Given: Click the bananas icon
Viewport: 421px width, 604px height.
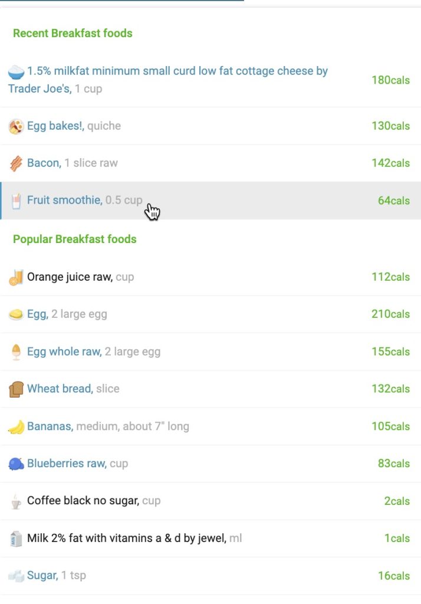Looking at the screenshot, I should (17, 426).
